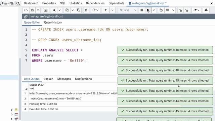The height and width of the screenshot is (121, 215).
Task: Filtered rows icon in browser toolbar
Action: [x=12, y=3]
